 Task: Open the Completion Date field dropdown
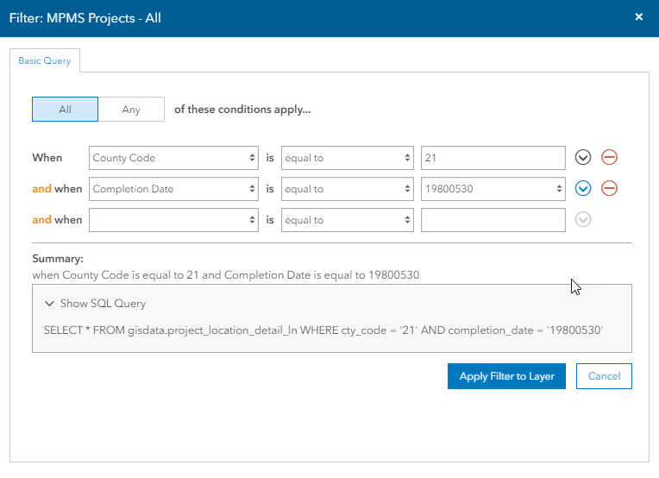pyautogui.click(x=173, y=189)
